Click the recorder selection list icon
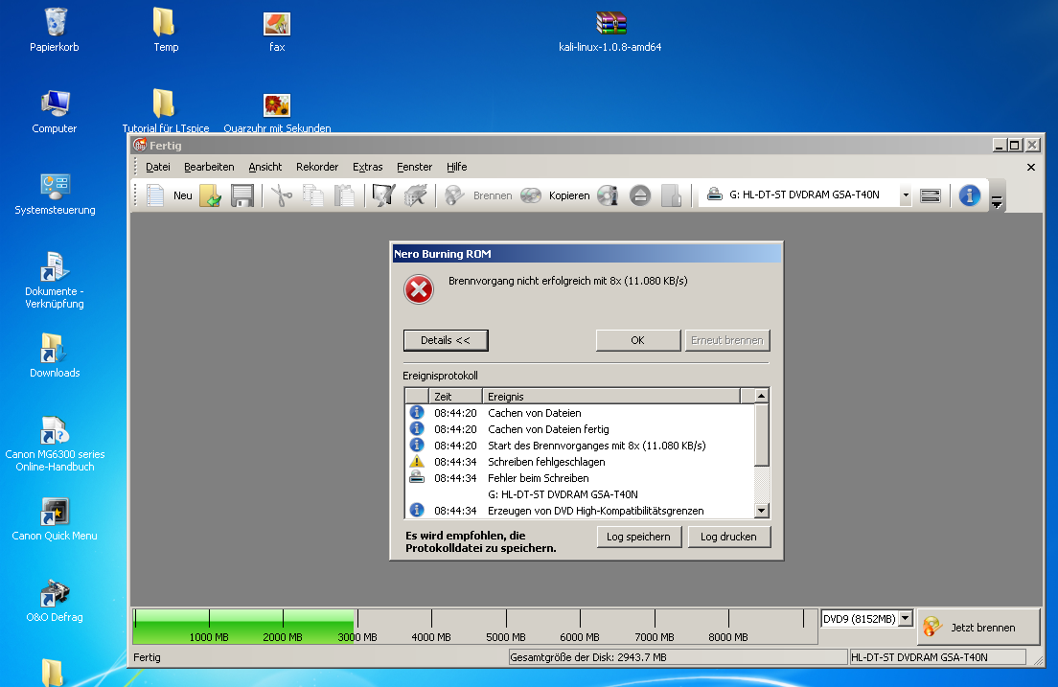The height and width of the screenshot is (687, 1058). pyautogui.click(x=931, y=195)
